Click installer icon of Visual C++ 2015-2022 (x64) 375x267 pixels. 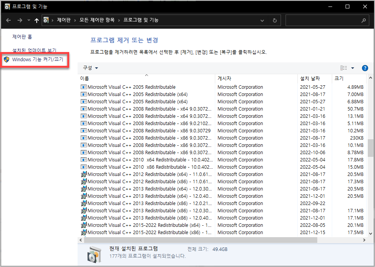click(83, 225)
